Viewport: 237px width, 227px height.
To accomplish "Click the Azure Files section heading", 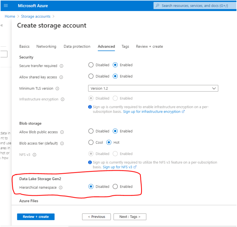I will coord(29,201).
